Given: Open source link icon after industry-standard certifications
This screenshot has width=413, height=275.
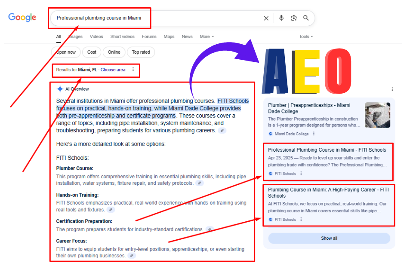Looking at the screenshot, I should click(x=210, y=229).
